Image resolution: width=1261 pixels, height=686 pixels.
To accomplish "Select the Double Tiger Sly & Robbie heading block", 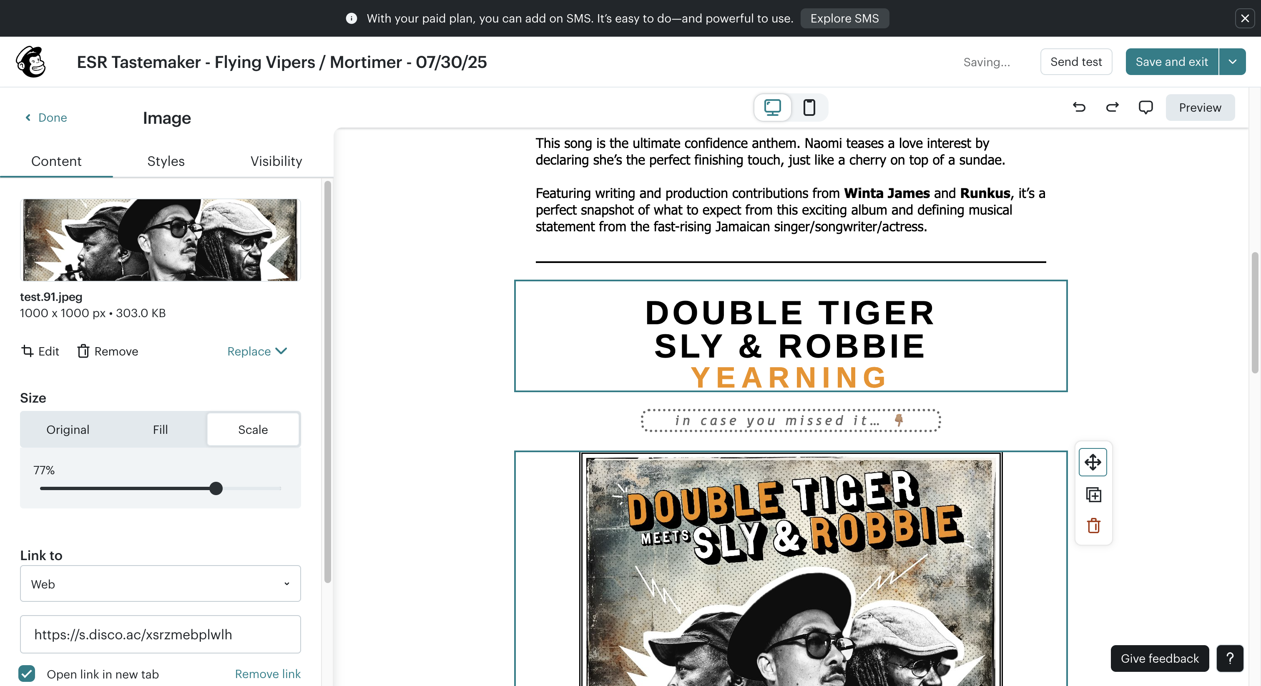I will pyautogui.click(x=790, y=335).
